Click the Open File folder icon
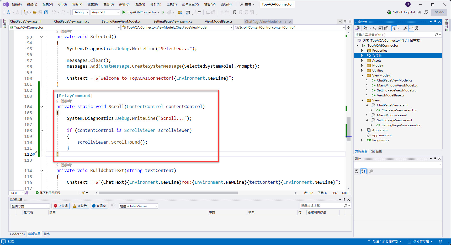This screenshot has height=245, width=451. pyautogui.click(x=34, y=12)
